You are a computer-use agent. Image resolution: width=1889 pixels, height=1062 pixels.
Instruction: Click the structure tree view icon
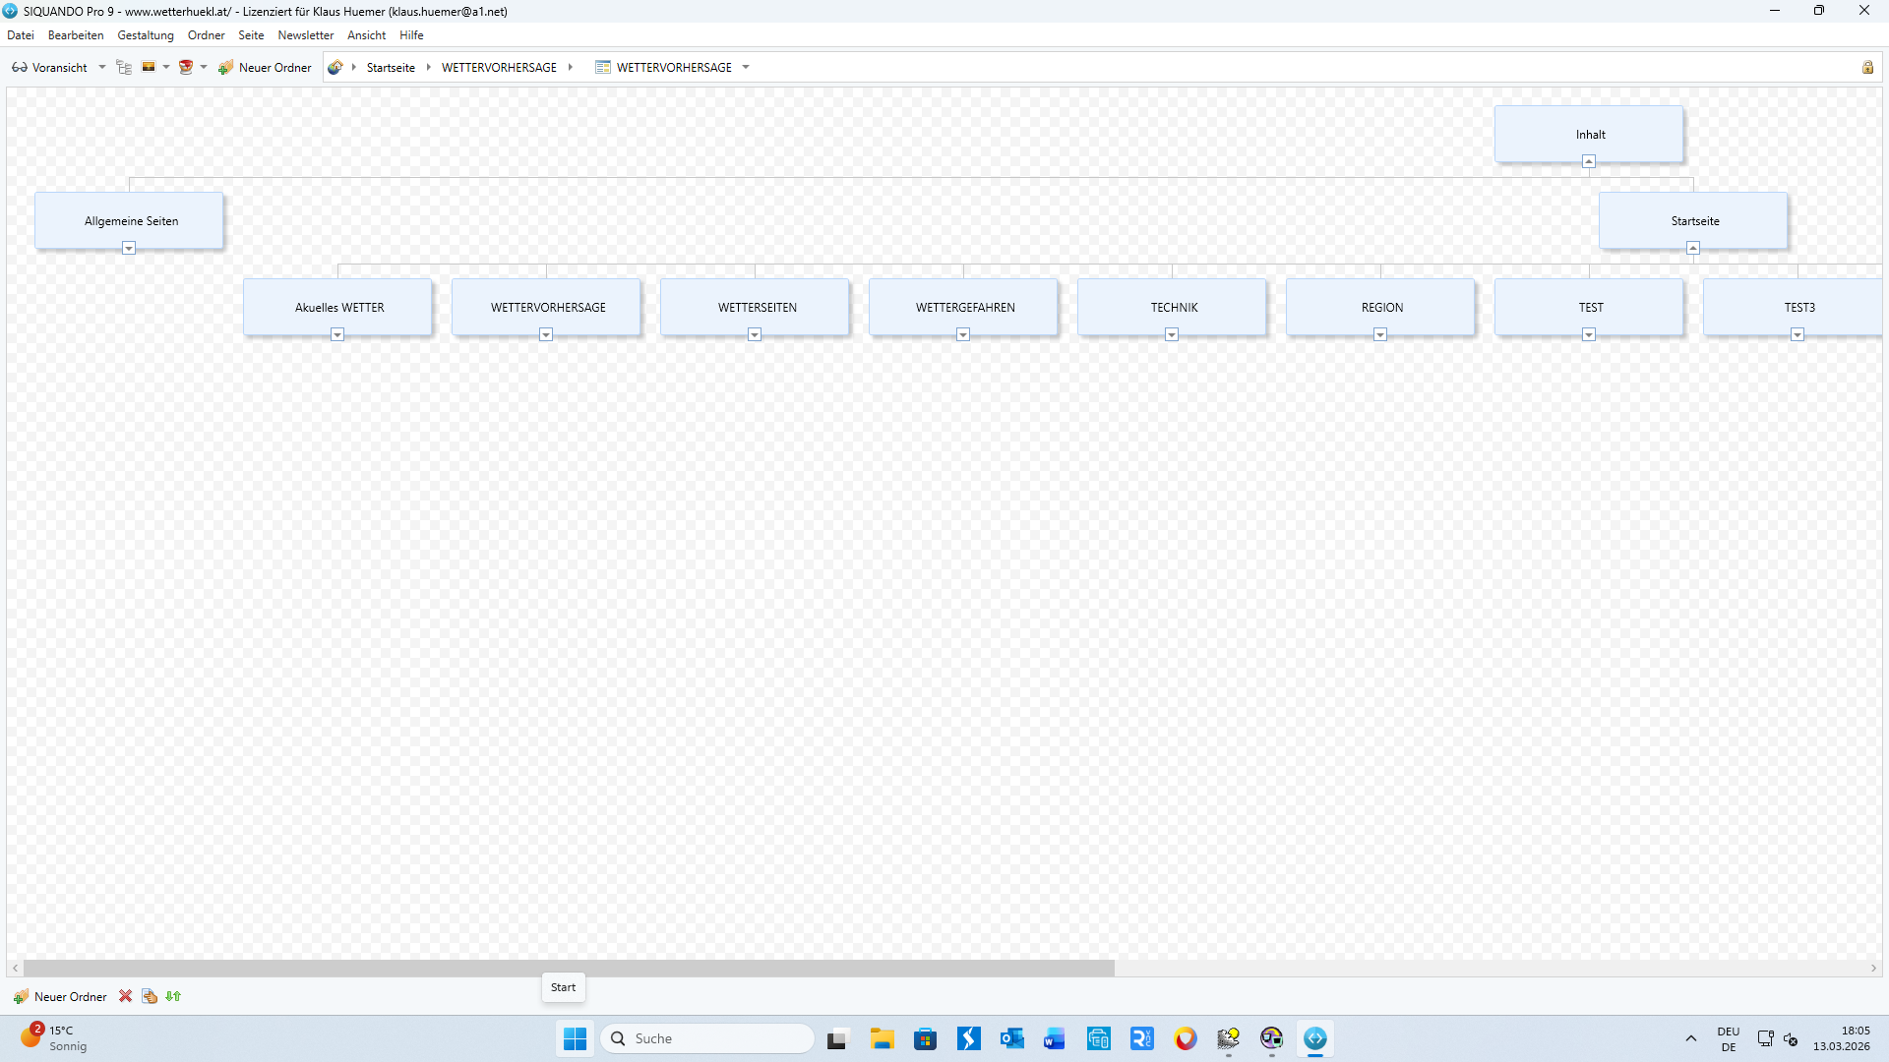coord(124,67)
